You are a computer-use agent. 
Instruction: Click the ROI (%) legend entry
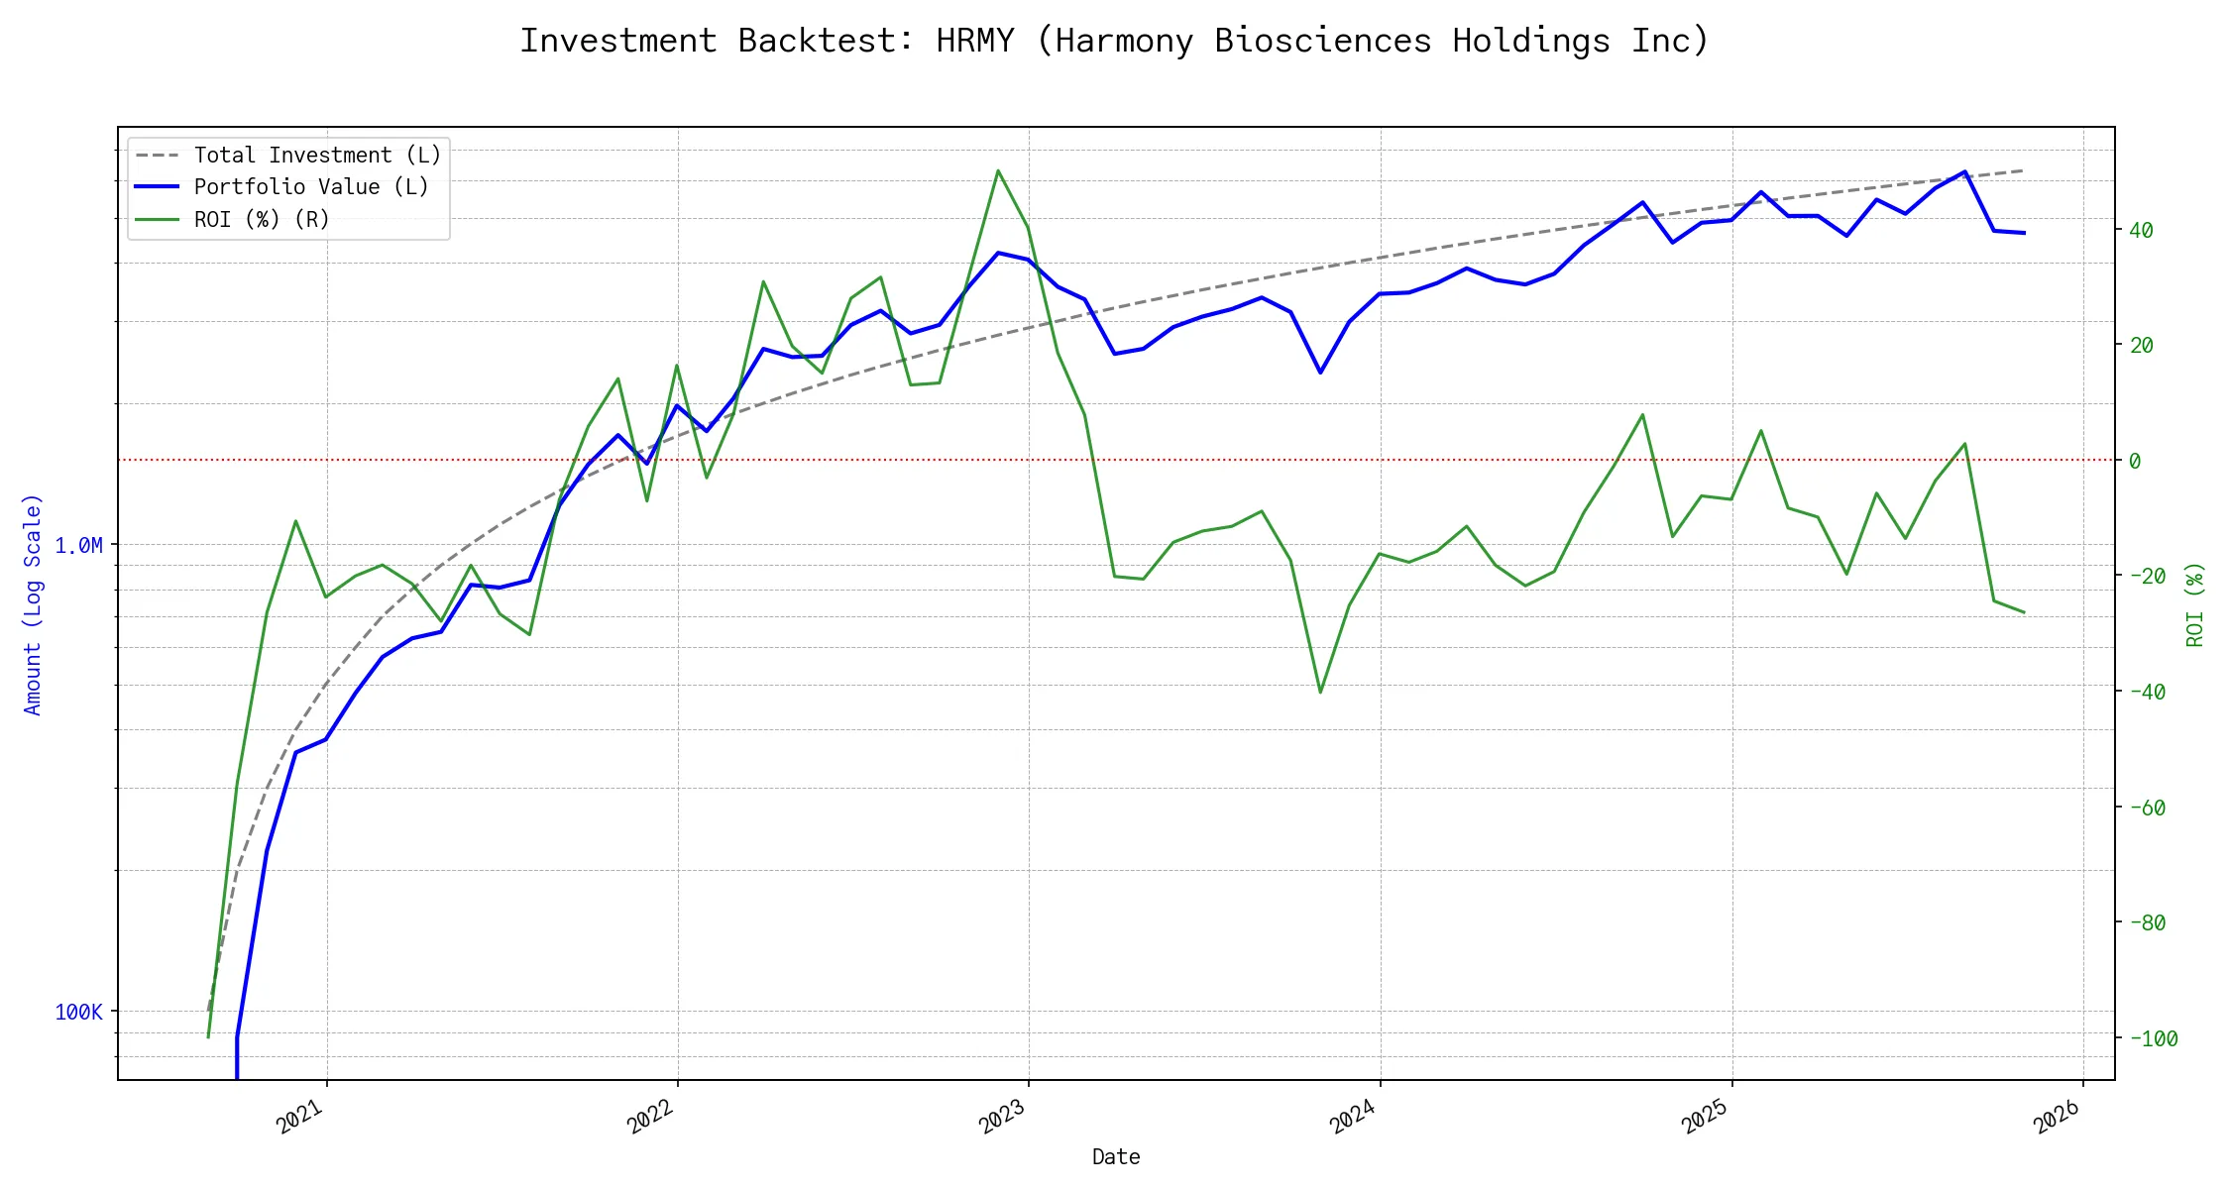(262, 219)
